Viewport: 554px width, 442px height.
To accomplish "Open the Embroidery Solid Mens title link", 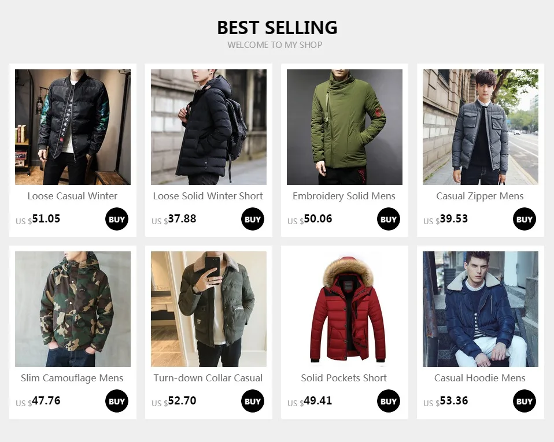I will (344, 196).
